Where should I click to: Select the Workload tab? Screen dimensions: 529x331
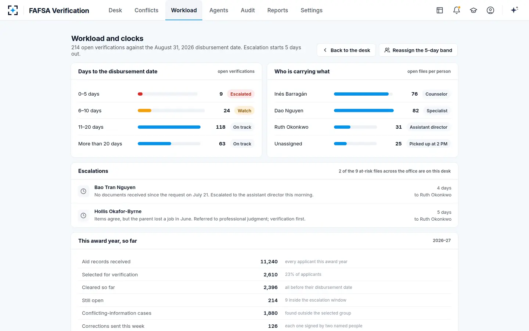[184, 10]
